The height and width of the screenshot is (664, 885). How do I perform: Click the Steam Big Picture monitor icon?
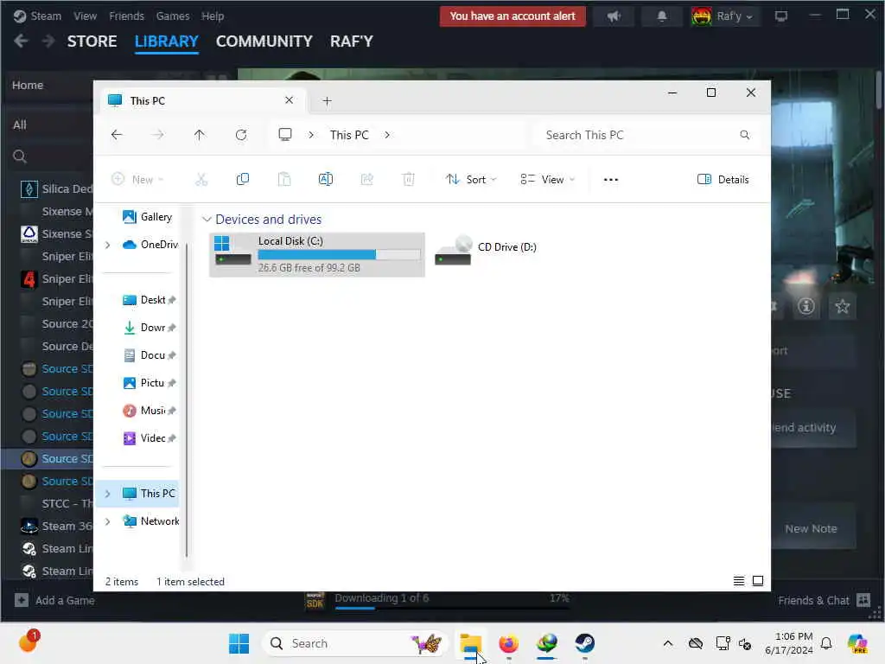781,16
